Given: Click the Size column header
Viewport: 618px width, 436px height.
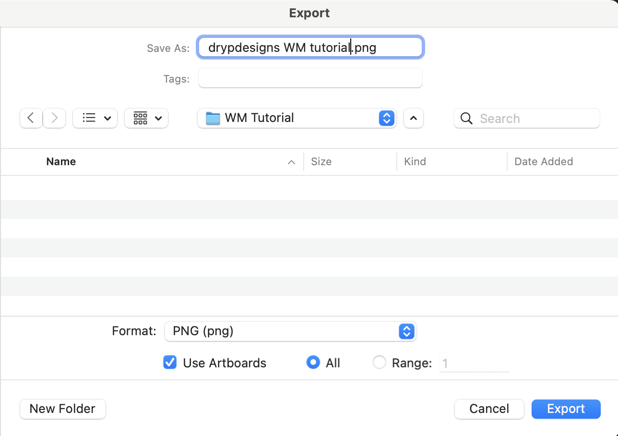Looking at the screenshot, I should (321, 162).
